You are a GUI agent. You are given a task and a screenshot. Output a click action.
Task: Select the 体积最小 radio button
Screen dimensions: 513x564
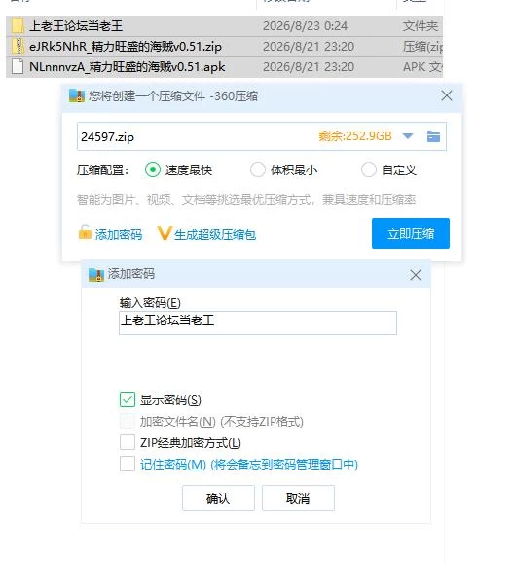(258, 169)
